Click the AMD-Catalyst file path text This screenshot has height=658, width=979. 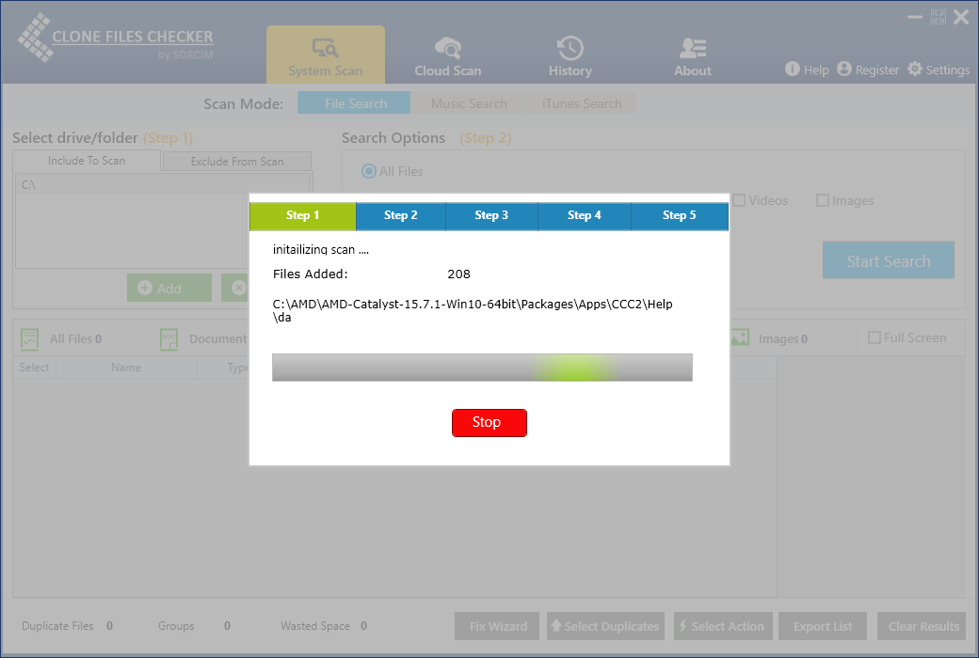[473, 310]
